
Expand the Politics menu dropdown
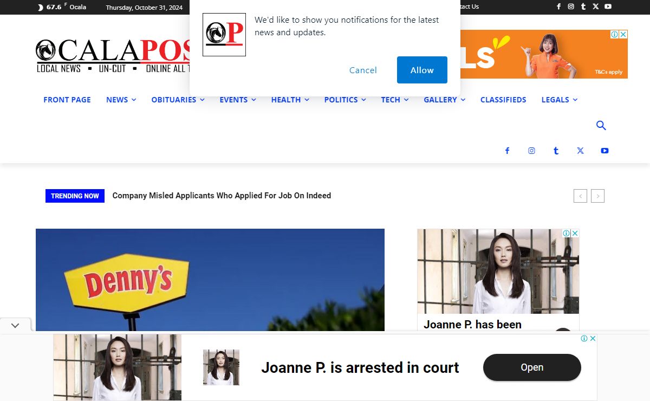tap(345, 100)
